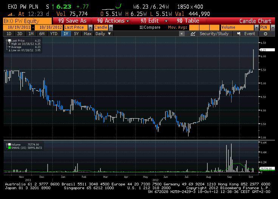Click the third Mov. Avgs input box
Image resolution: width=278 pixels, height=199 pixels.
[215, 28]
